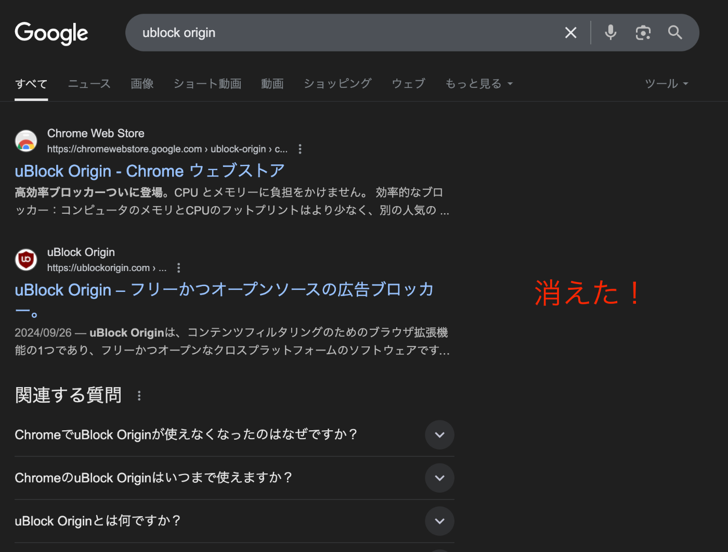Screen dimensions: 728x552
Task: Click the chromewebstore.google.com URL breadcrumb
Action: tap(167, 149)
